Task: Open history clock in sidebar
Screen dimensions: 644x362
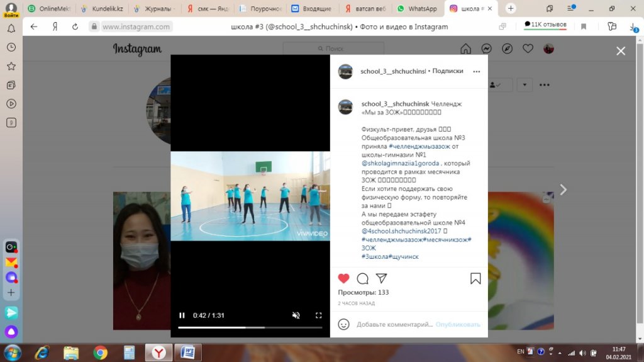Action: point(11,47)
